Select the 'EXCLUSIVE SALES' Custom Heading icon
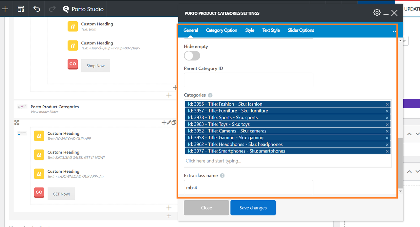420x227 pixels. (x=39, y=155)
